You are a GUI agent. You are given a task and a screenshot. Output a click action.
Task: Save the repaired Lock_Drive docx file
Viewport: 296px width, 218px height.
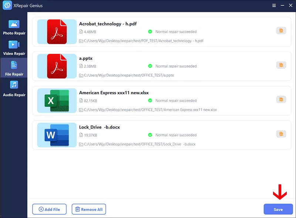281,134
